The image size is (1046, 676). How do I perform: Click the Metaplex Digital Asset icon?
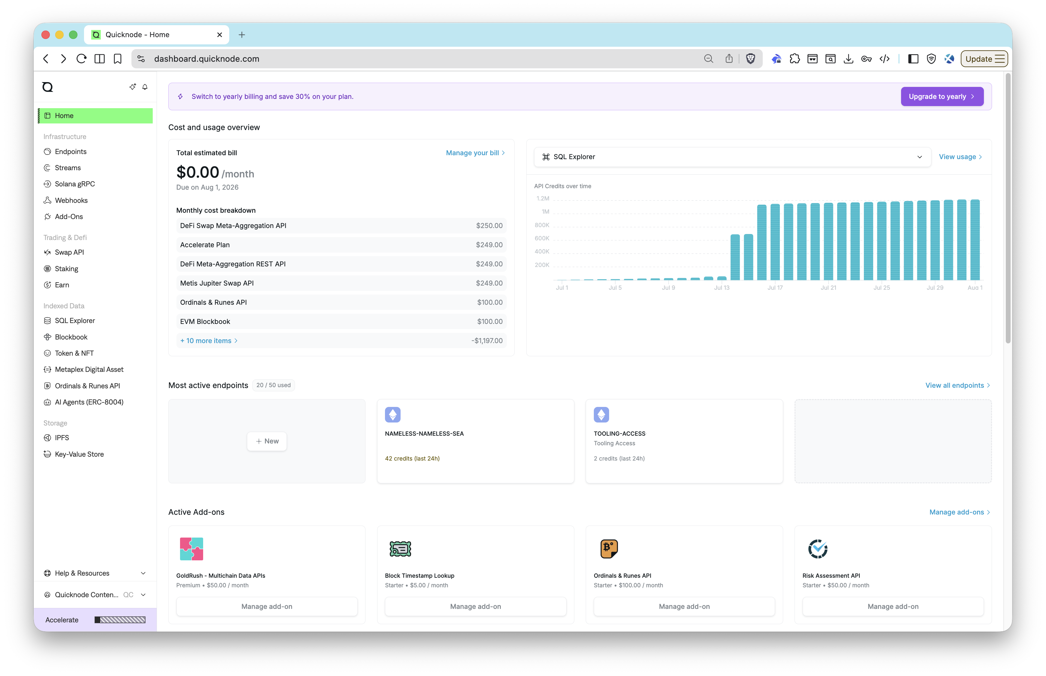pyautogui.click(x=47, y=369)
